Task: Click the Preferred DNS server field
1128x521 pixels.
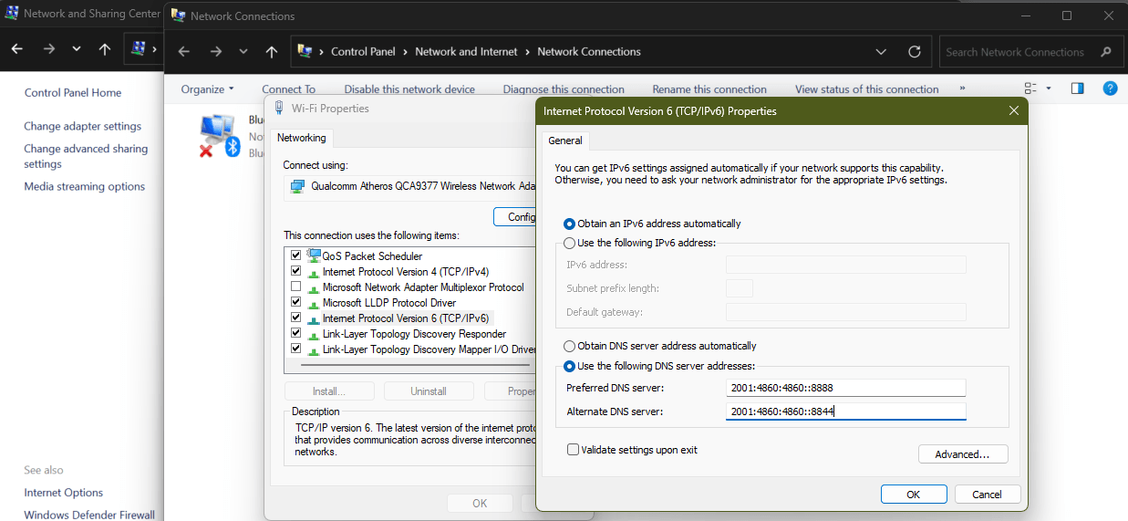Action: tap(845, 388)
